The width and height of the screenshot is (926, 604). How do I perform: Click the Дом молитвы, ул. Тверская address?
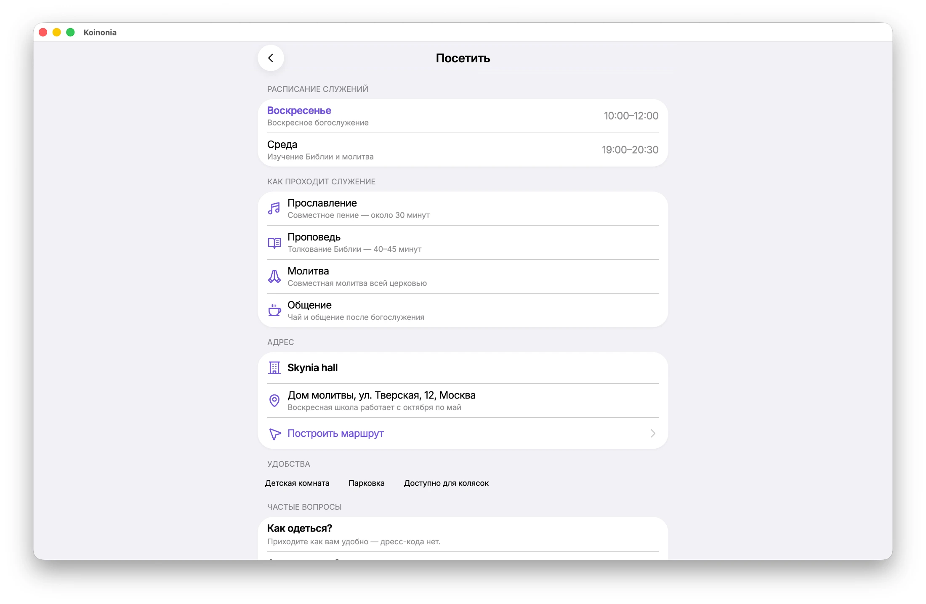pos(381,395)
